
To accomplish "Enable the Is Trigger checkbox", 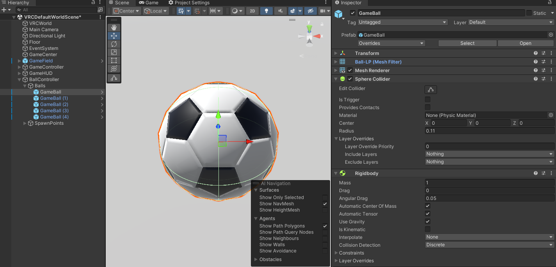I will (x=428, y=100).
